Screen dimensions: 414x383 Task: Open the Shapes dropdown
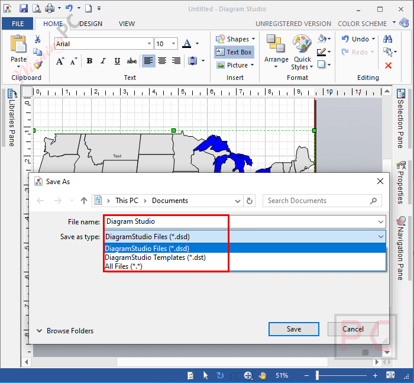coord(235,39)
